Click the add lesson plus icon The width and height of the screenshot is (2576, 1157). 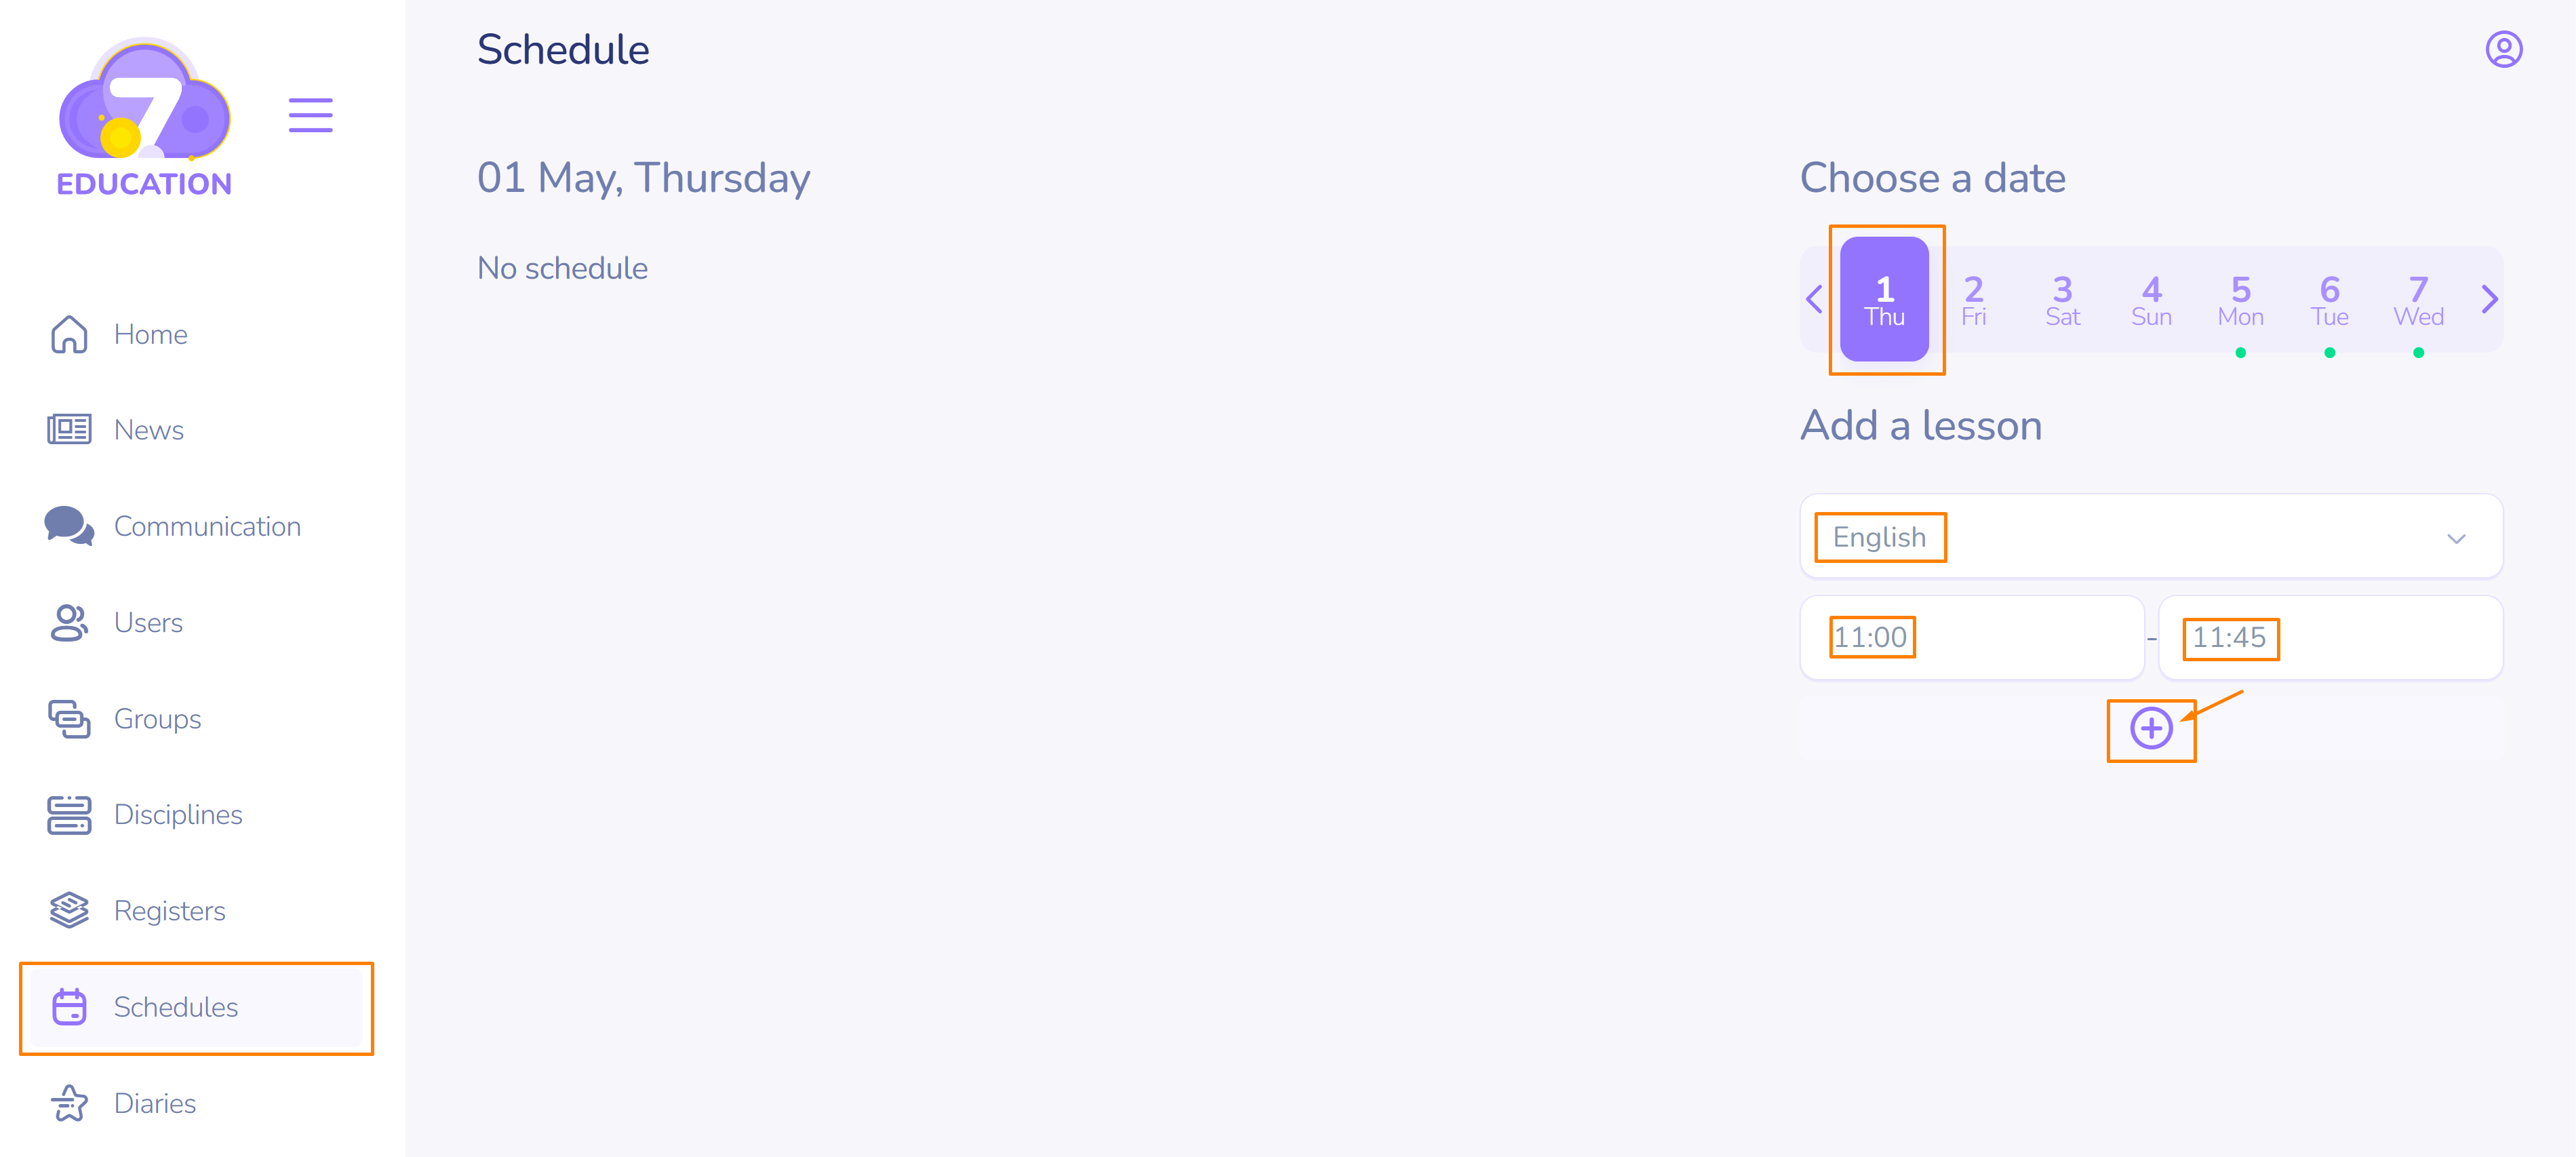tap(2151, 728)
